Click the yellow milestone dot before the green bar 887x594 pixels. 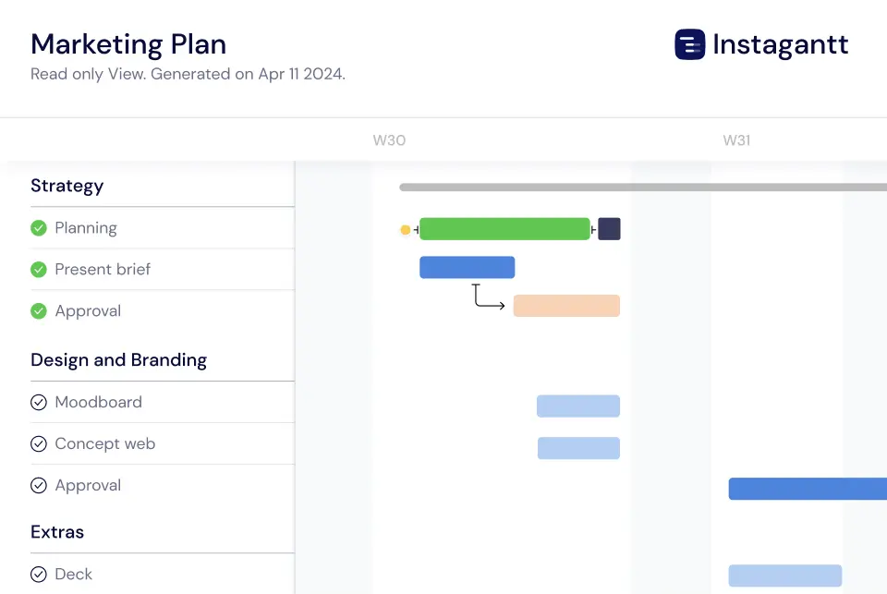[x=406, y=229]
